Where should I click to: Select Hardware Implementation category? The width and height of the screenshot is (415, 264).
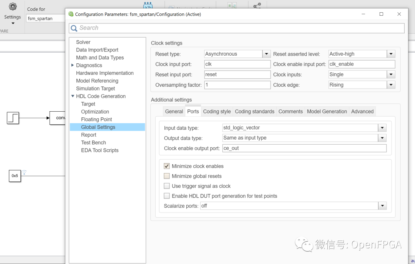tap(105, 73)
